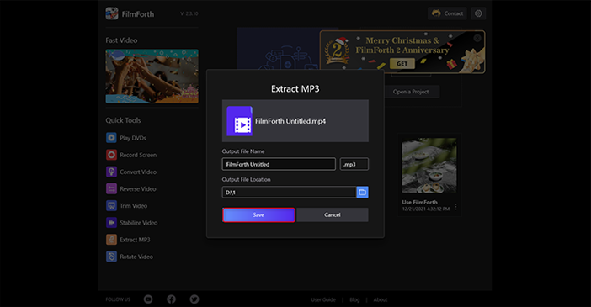This screenshot has width=591, height=307.
Task: Open the Use FilmForth project thumbnail
Action: (x=429, y=166)
